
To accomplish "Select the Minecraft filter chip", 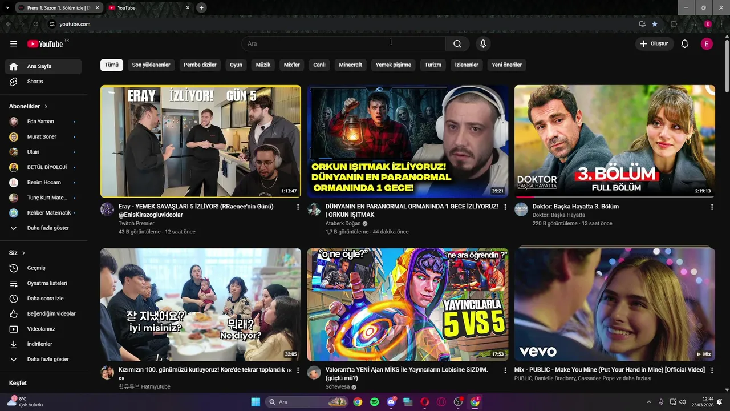I will coord(350,65).
